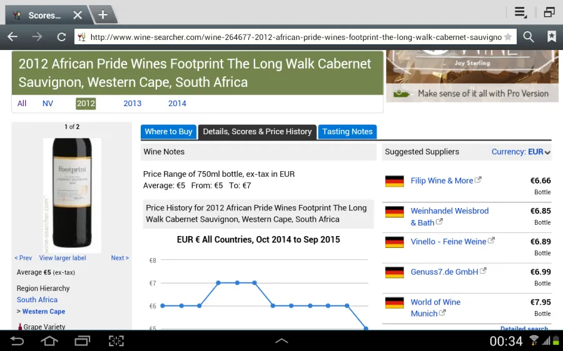Image resolution: width=563 pixels, height=351 pixels.
Task: Open Western Cape region link
Action: 44,312
